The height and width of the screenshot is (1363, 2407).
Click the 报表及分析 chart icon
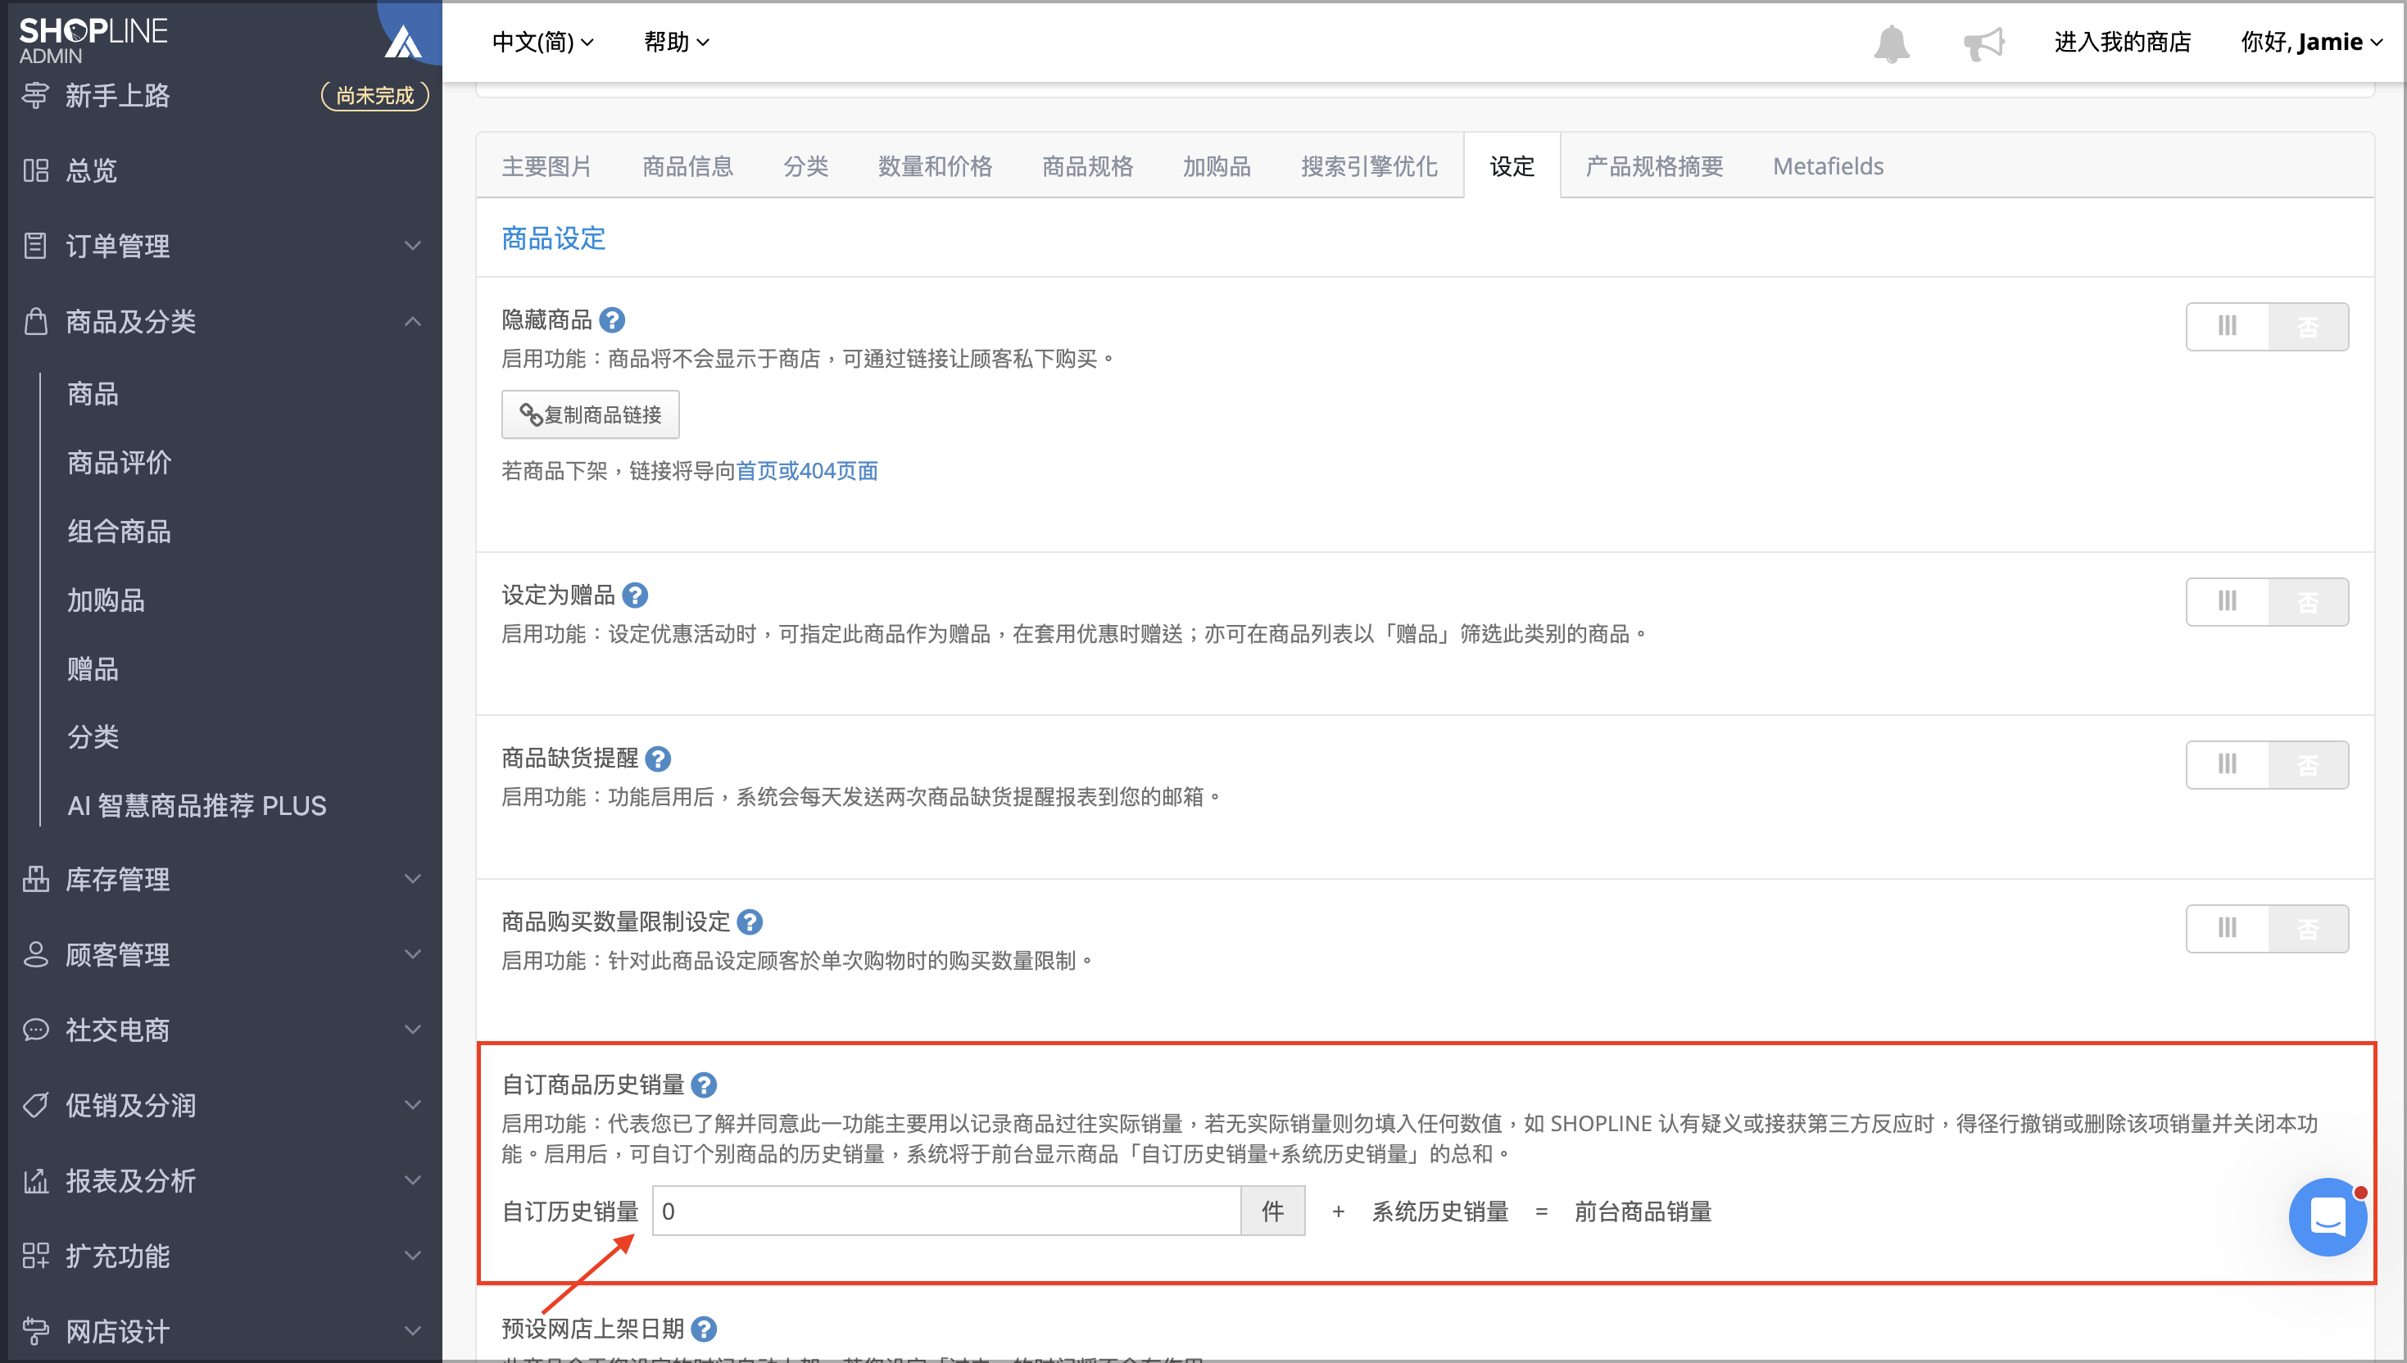35,1180
